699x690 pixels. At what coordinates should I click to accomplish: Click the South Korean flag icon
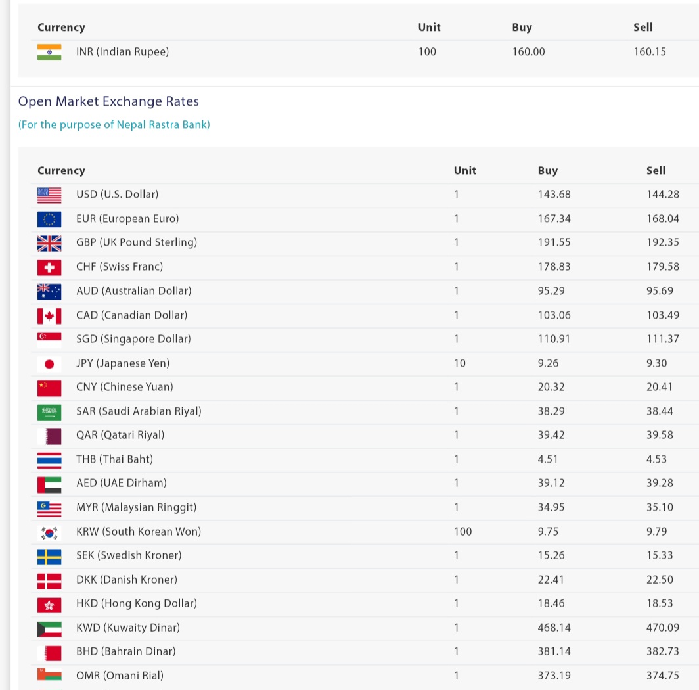49,532
